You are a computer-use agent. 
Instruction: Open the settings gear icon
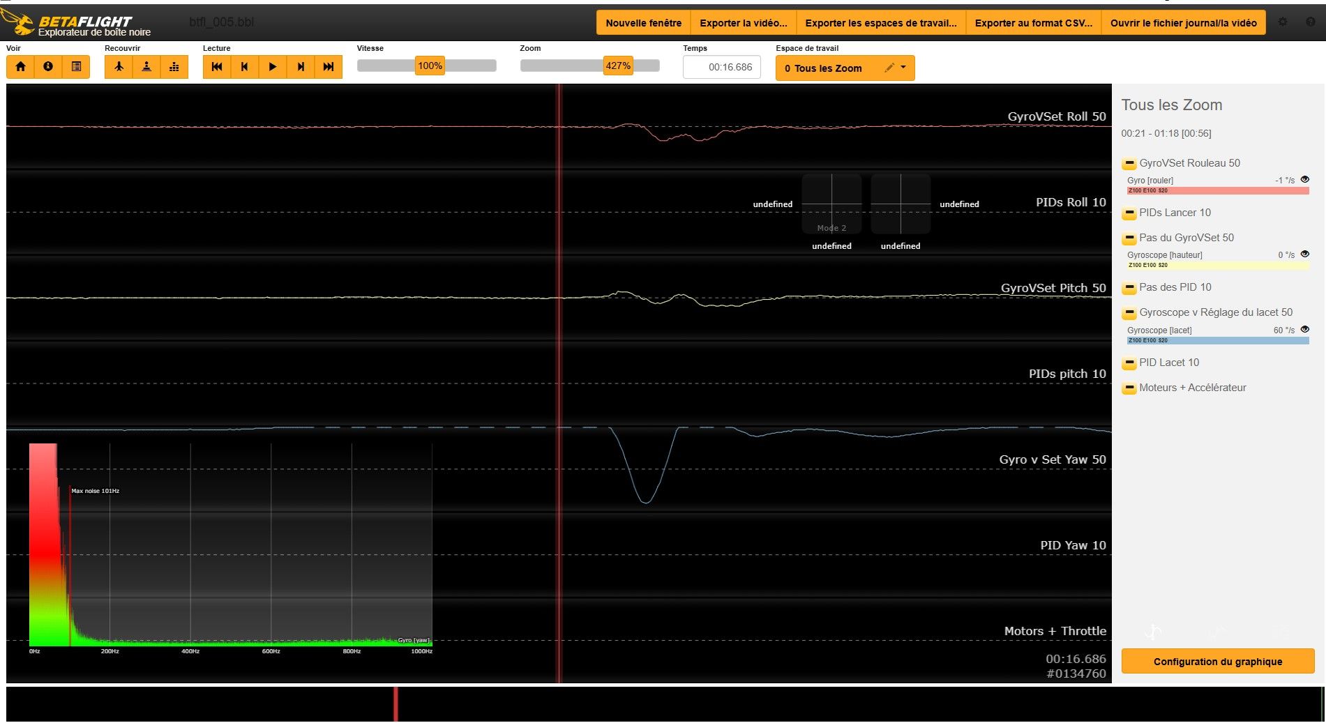click(1283, 22)
